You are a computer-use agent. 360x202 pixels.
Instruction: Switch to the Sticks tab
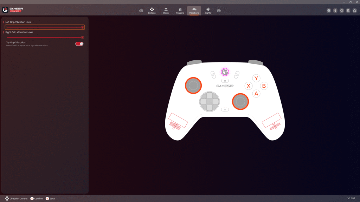166,11
